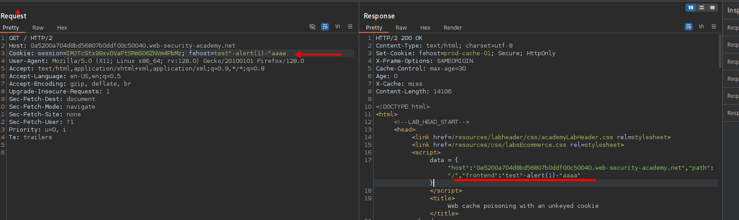Click the 'data = {' script line
This screenshot has width=739, height=220.
(444, 160)
